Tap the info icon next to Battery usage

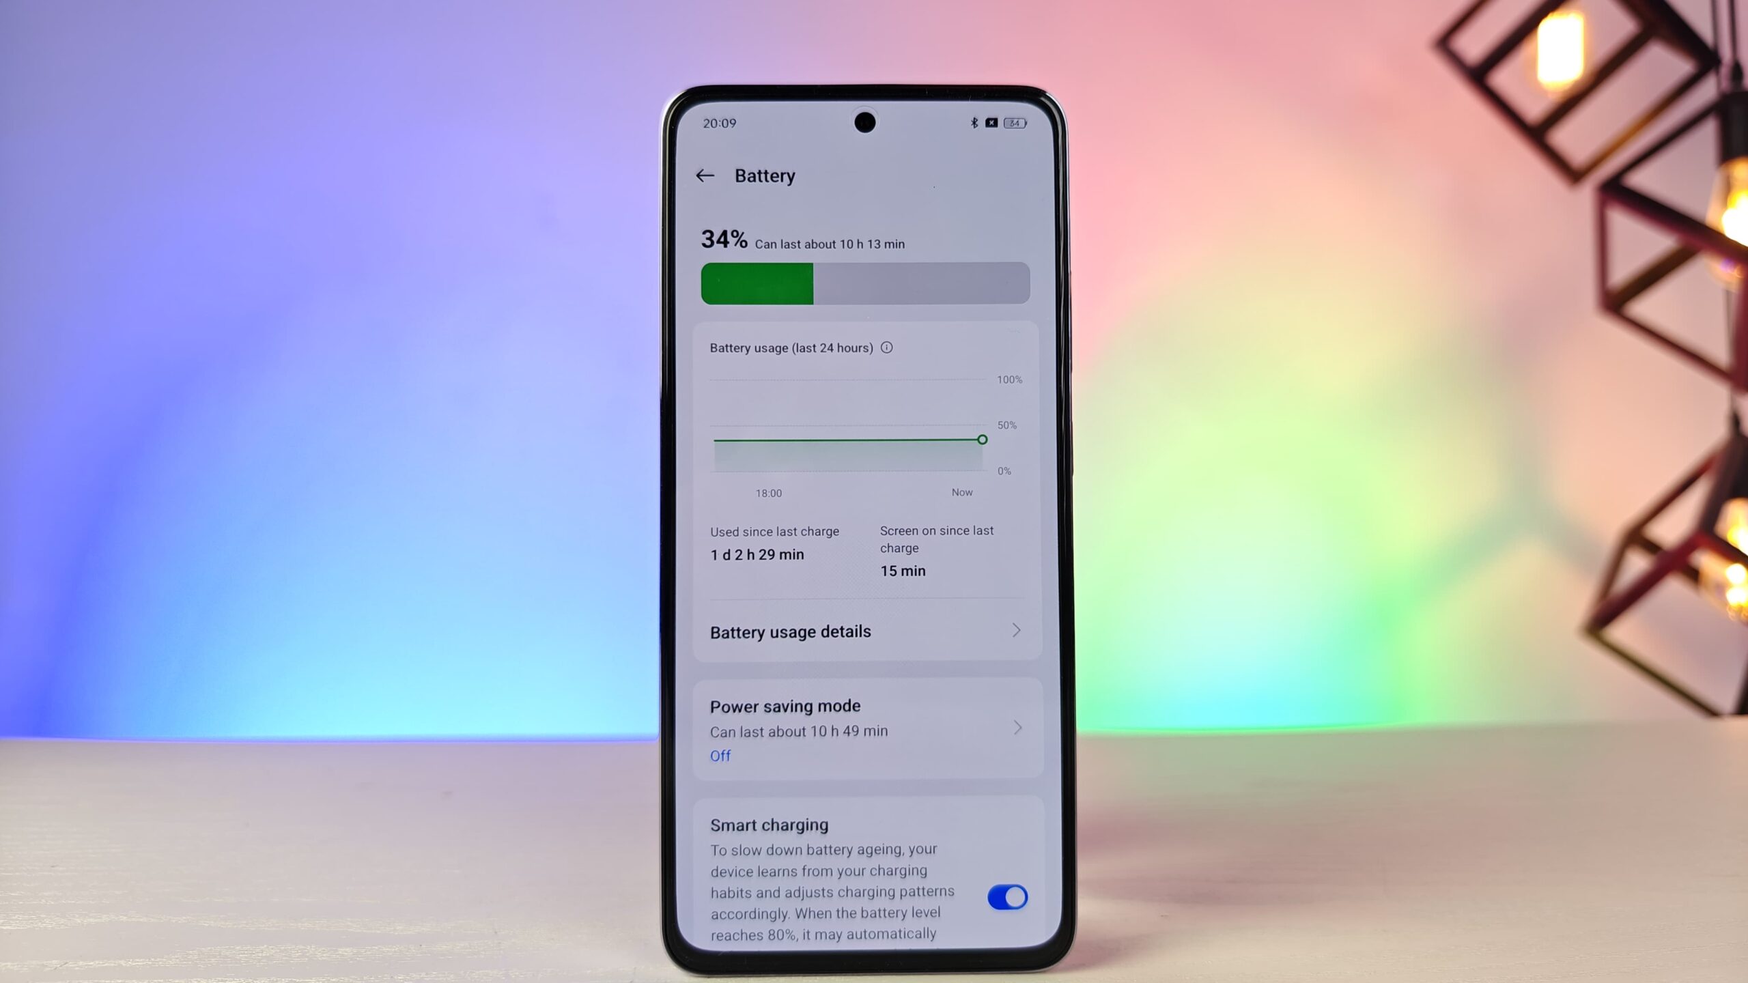[887, 348]
